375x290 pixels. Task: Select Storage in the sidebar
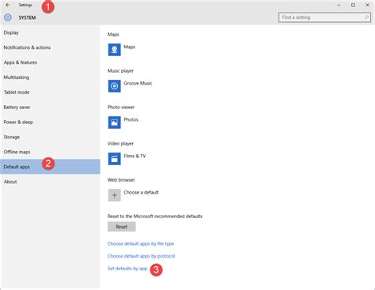pos(50,137)
